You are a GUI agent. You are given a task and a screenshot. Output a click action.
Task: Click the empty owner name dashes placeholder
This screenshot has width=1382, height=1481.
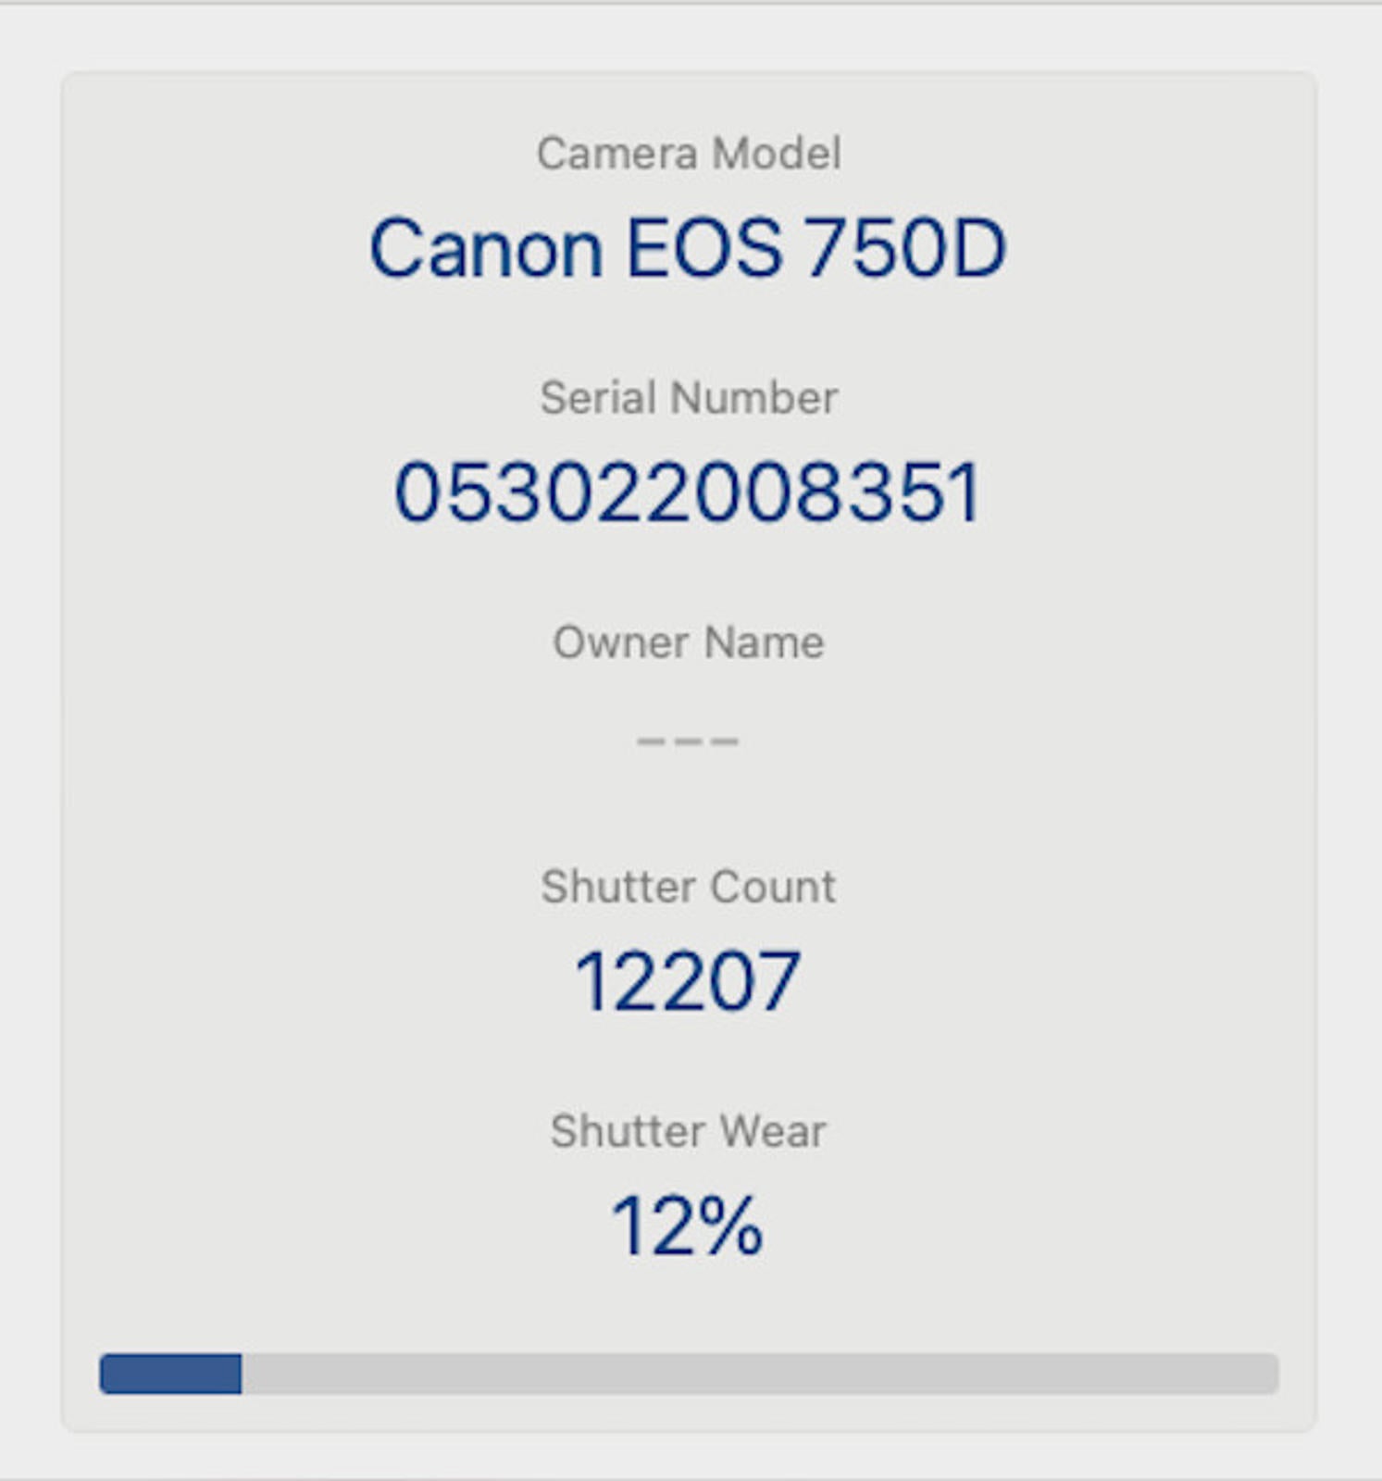point(687,740)
